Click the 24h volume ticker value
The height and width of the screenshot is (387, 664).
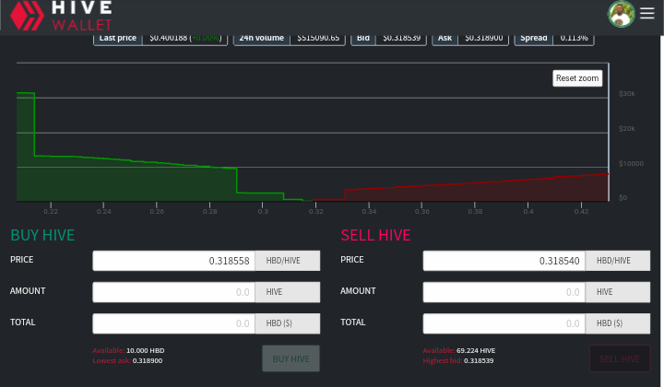point(318,38)
